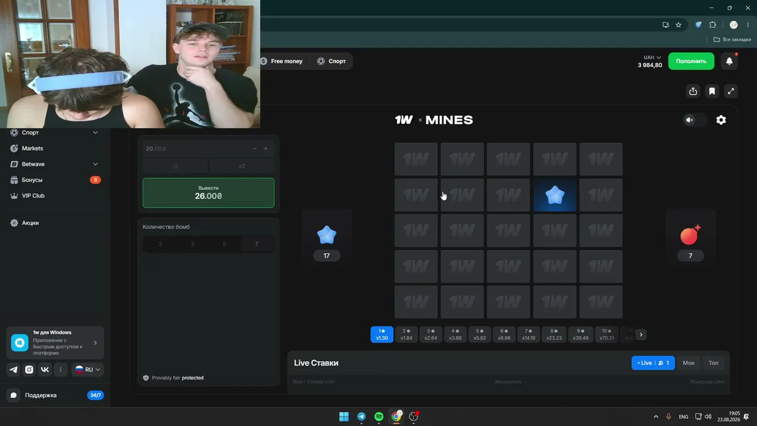This screenshot has height=426, width=757.
Task: Open the Instagram social link
Action: [x=29, y=370]
